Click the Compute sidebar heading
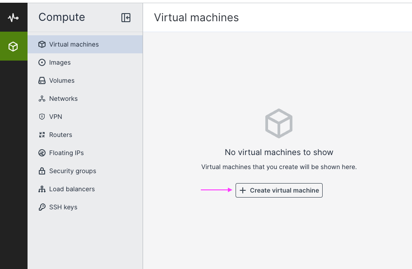Image resolution: width=412 pixels, height=269 pixels. click(62, 17)
